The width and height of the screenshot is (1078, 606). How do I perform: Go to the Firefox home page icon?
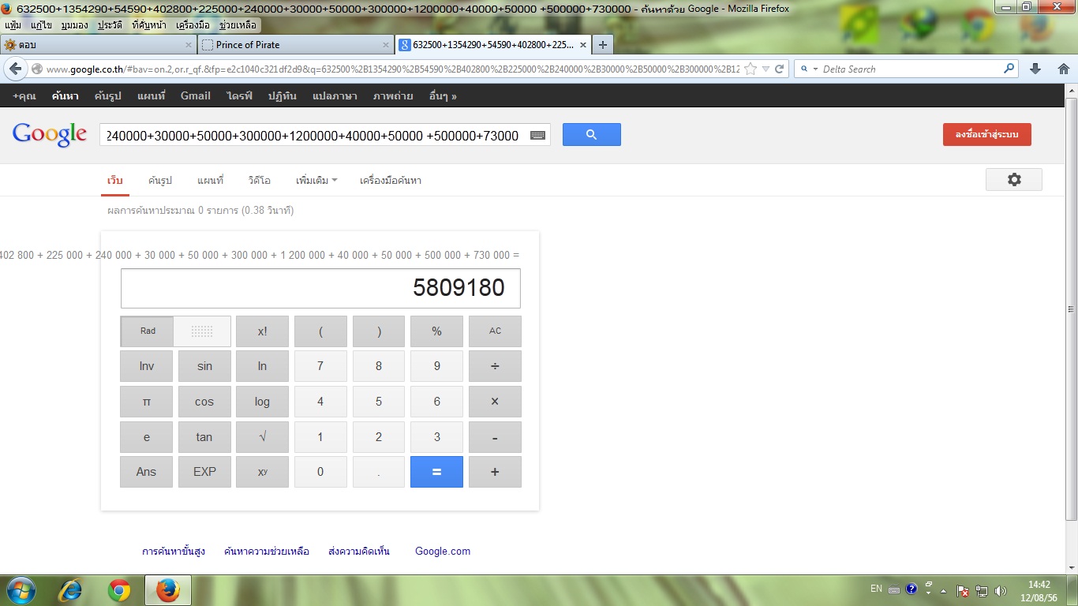click(1063, 69)
